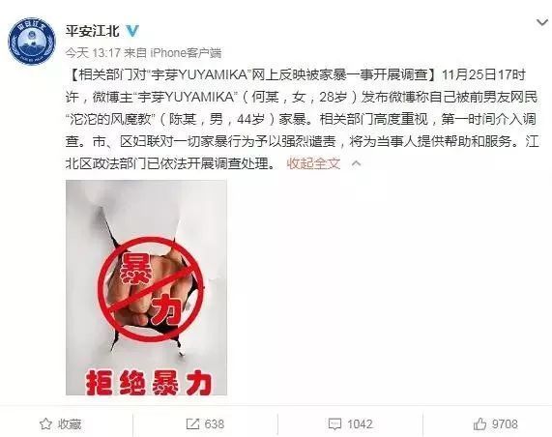Click the 拒绝暴力 caption at poster bottom
Viewport: 552px width, 437px height.
click(x=149, y=383)
